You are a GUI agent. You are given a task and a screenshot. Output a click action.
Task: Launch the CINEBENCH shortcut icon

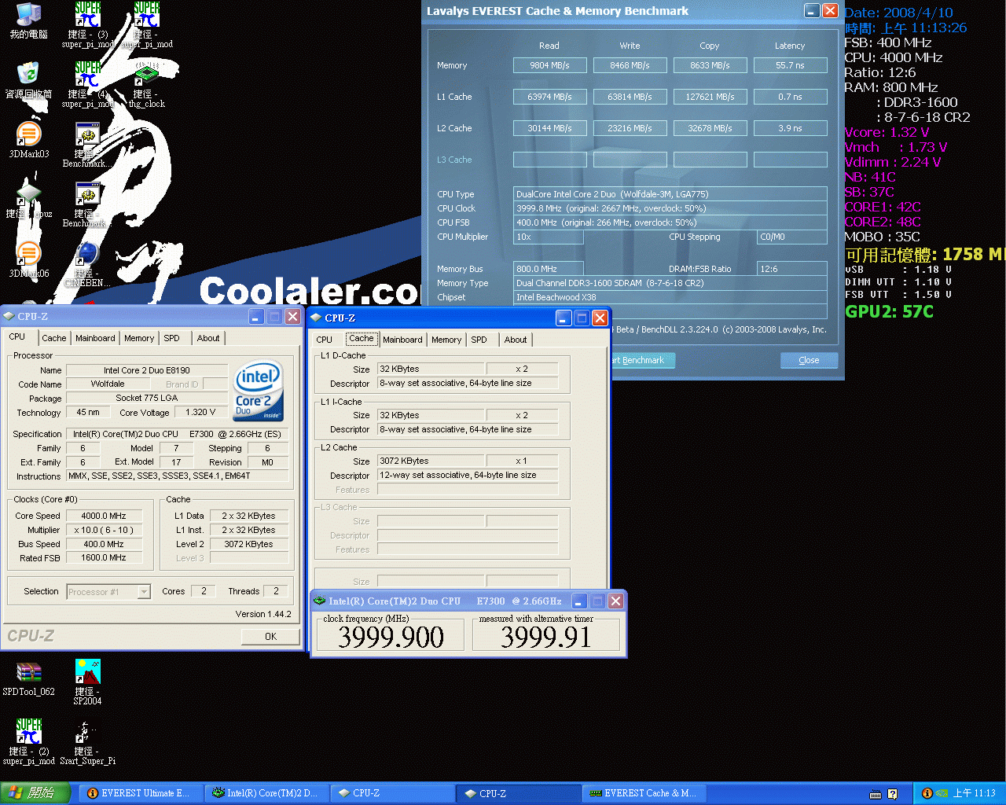pyautogui.click(x=87, y=264)
